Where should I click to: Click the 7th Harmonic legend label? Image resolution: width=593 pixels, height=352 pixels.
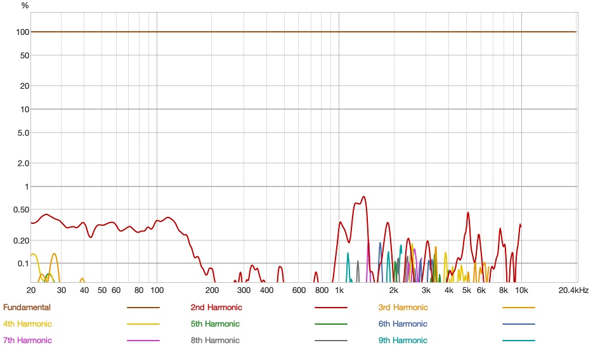coord(27,341)
